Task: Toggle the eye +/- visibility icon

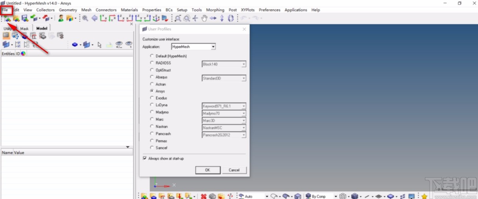Action: (119, 45)
